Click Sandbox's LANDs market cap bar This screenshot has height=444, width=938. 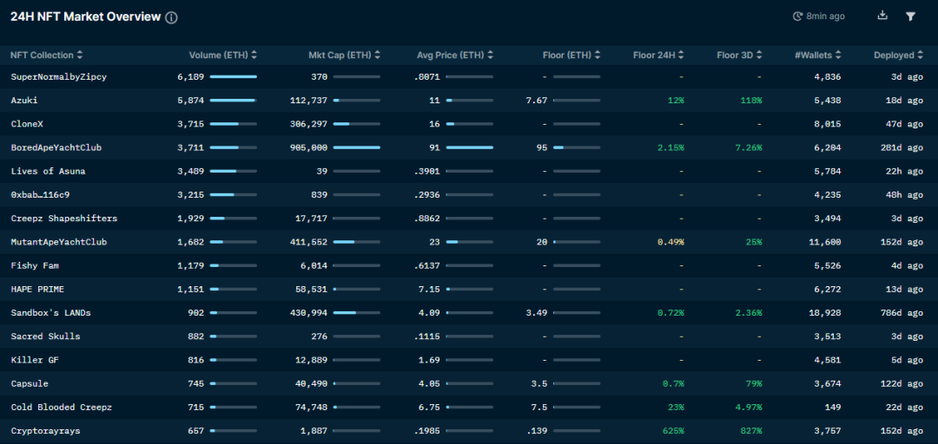point(357,312)
